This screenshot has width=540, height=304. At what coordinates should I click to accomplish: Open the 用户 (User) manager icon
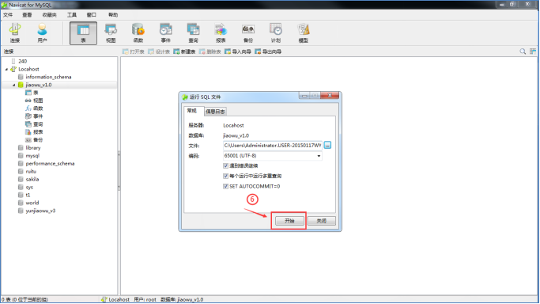(42, 32)
